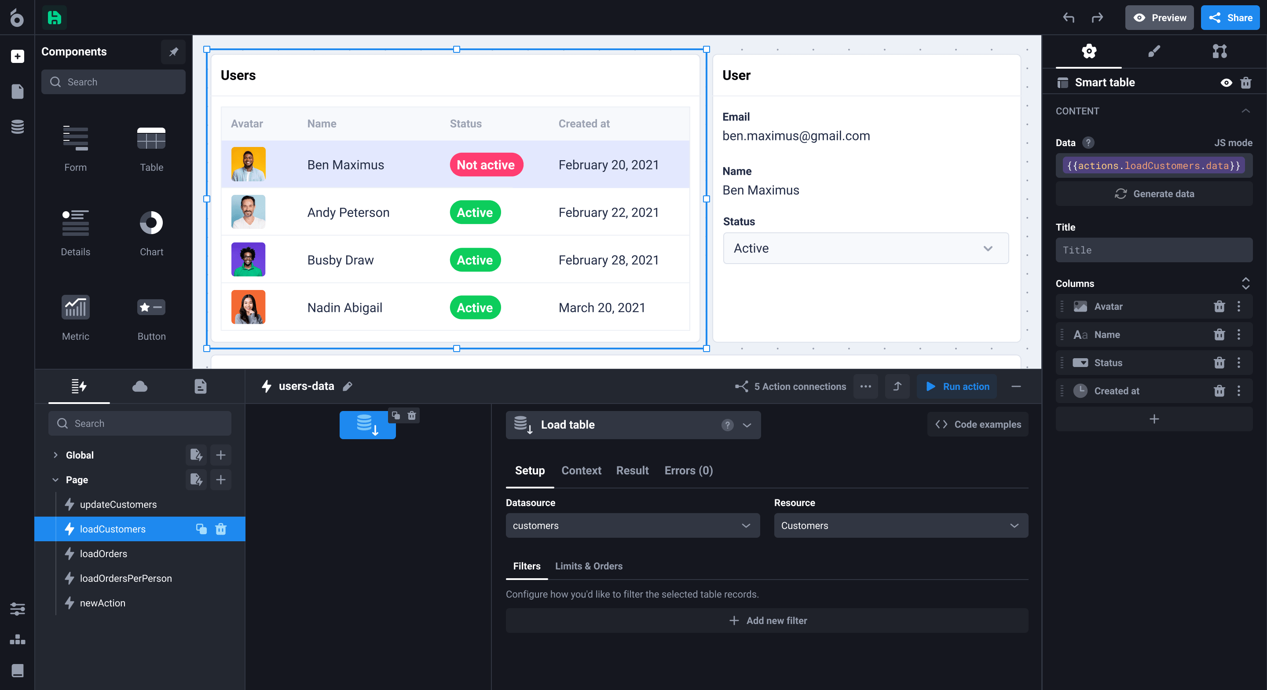Screen dimensions: 1267x690
Task: Select the Chart component
Action: pos(151,232)
